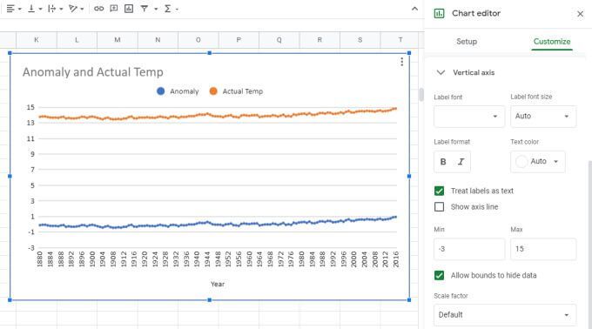The height and width of the screenshot is (329, 592).
Task: Open horizontal align toolbar option
Action: [14, 9]
